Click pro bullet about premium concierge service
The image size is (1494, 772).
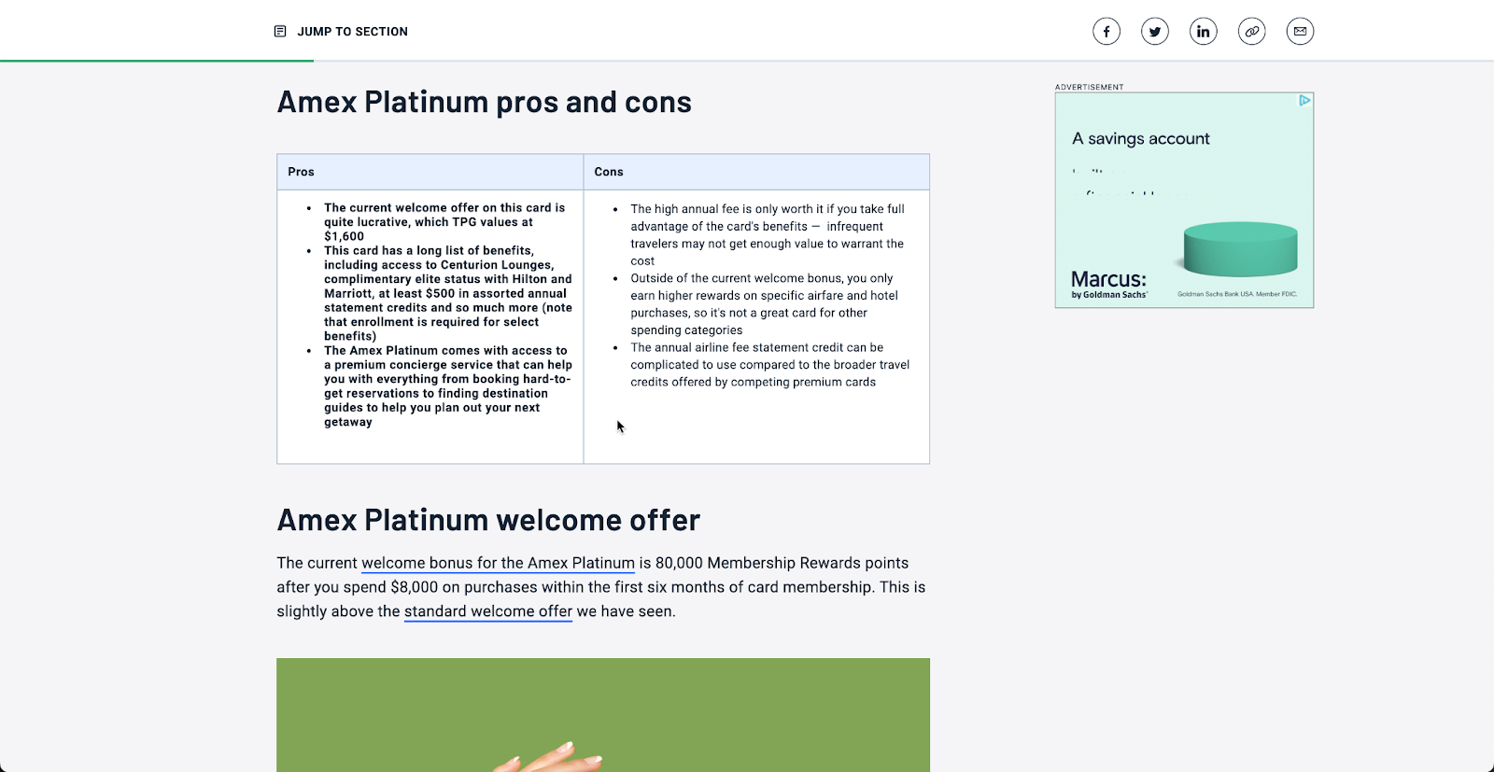click(448, 386)
